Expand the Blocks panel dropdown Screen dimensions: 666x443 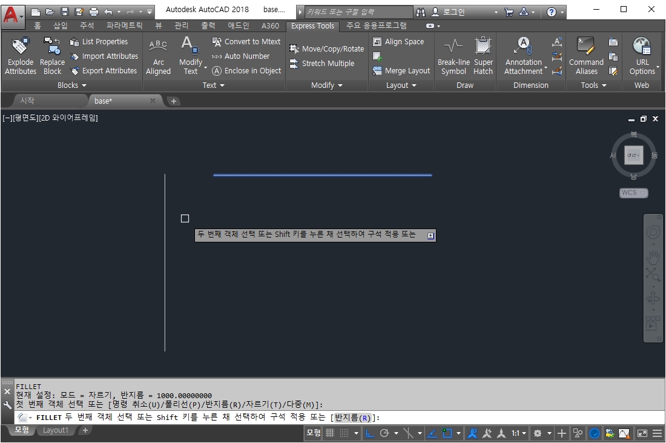[72, 85]
